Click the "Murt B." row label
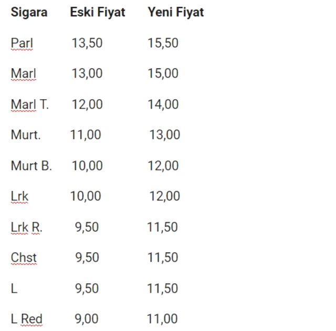The height and width of the screenshot is (331, 336). pyautogui.click(x=31, y=166)
